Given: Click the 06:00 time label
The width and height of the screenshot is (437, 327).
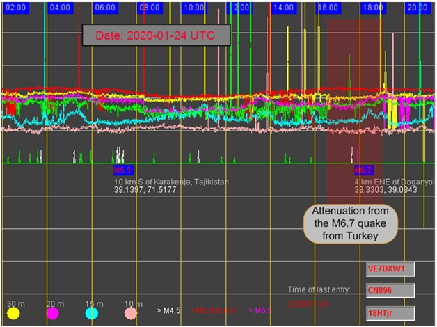Looking at the screenshot, I should (x=105, y=7).
